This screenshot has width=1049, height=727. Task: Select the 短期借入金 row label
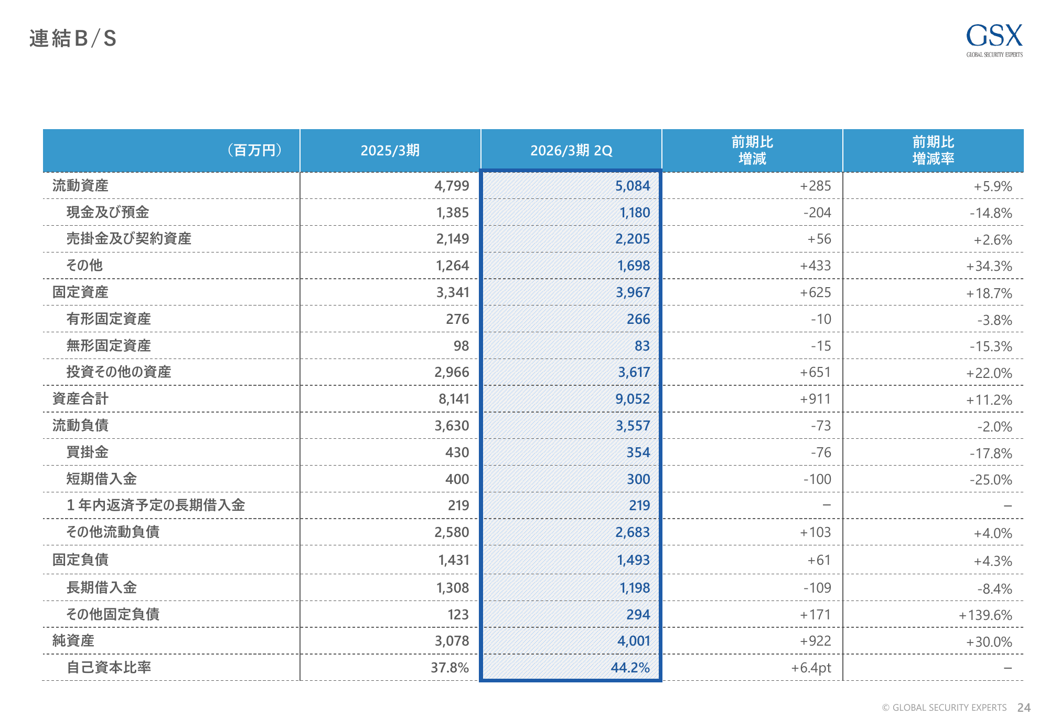pyautogui.click(x=101, y=479)
